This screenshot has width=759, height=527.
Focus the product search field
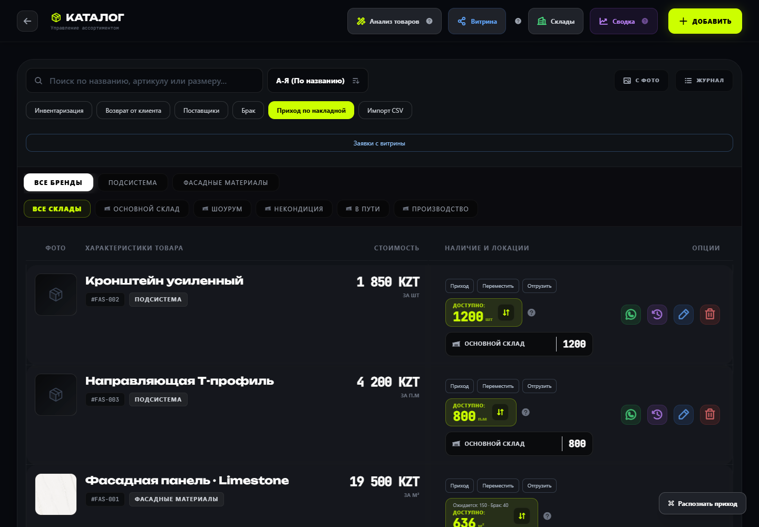tap(144, 81)
